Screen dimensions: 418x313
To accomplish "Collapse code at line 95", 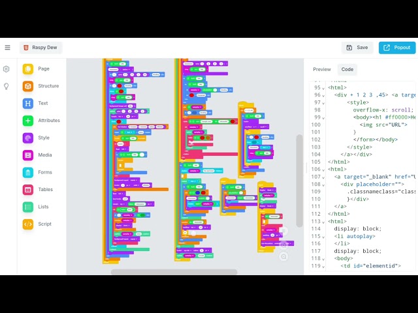I will pyautogui.click(x=323, y=88).
